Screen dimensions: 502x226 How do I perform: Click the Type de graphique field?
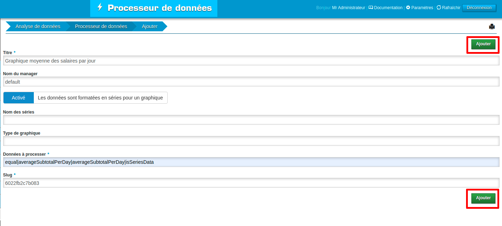click(x=251, y=141)
